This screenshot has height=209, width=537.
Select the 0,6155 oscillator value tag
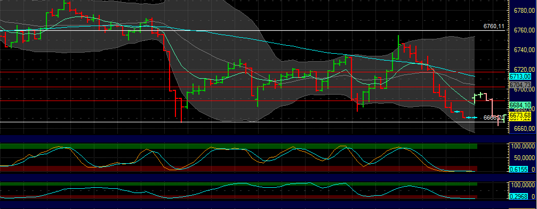point(518,170)
